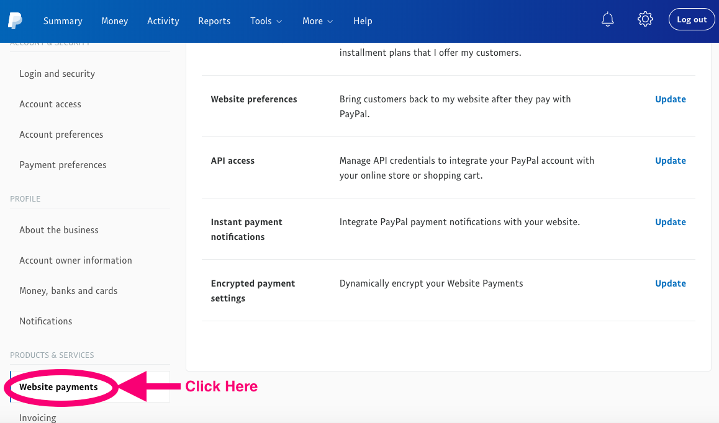Open the Money menu item
The width and height of the screenshot is (719, 423).
[115, 21]
